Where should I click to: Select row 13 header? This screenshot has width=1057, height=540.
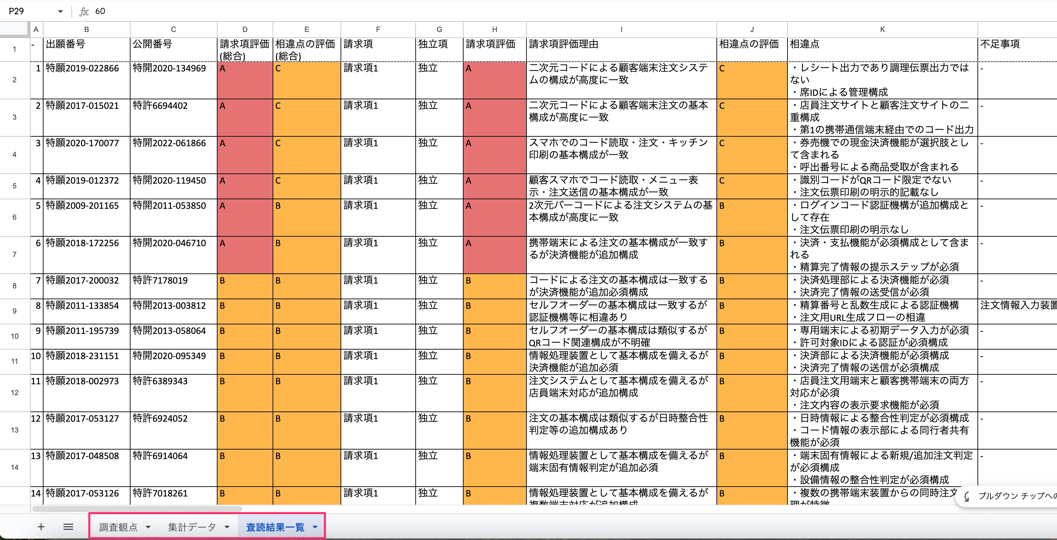(15, 431)
